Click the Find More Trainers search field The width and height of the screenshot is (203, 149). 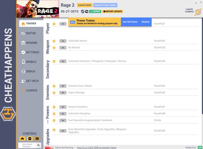click(27, 145)
